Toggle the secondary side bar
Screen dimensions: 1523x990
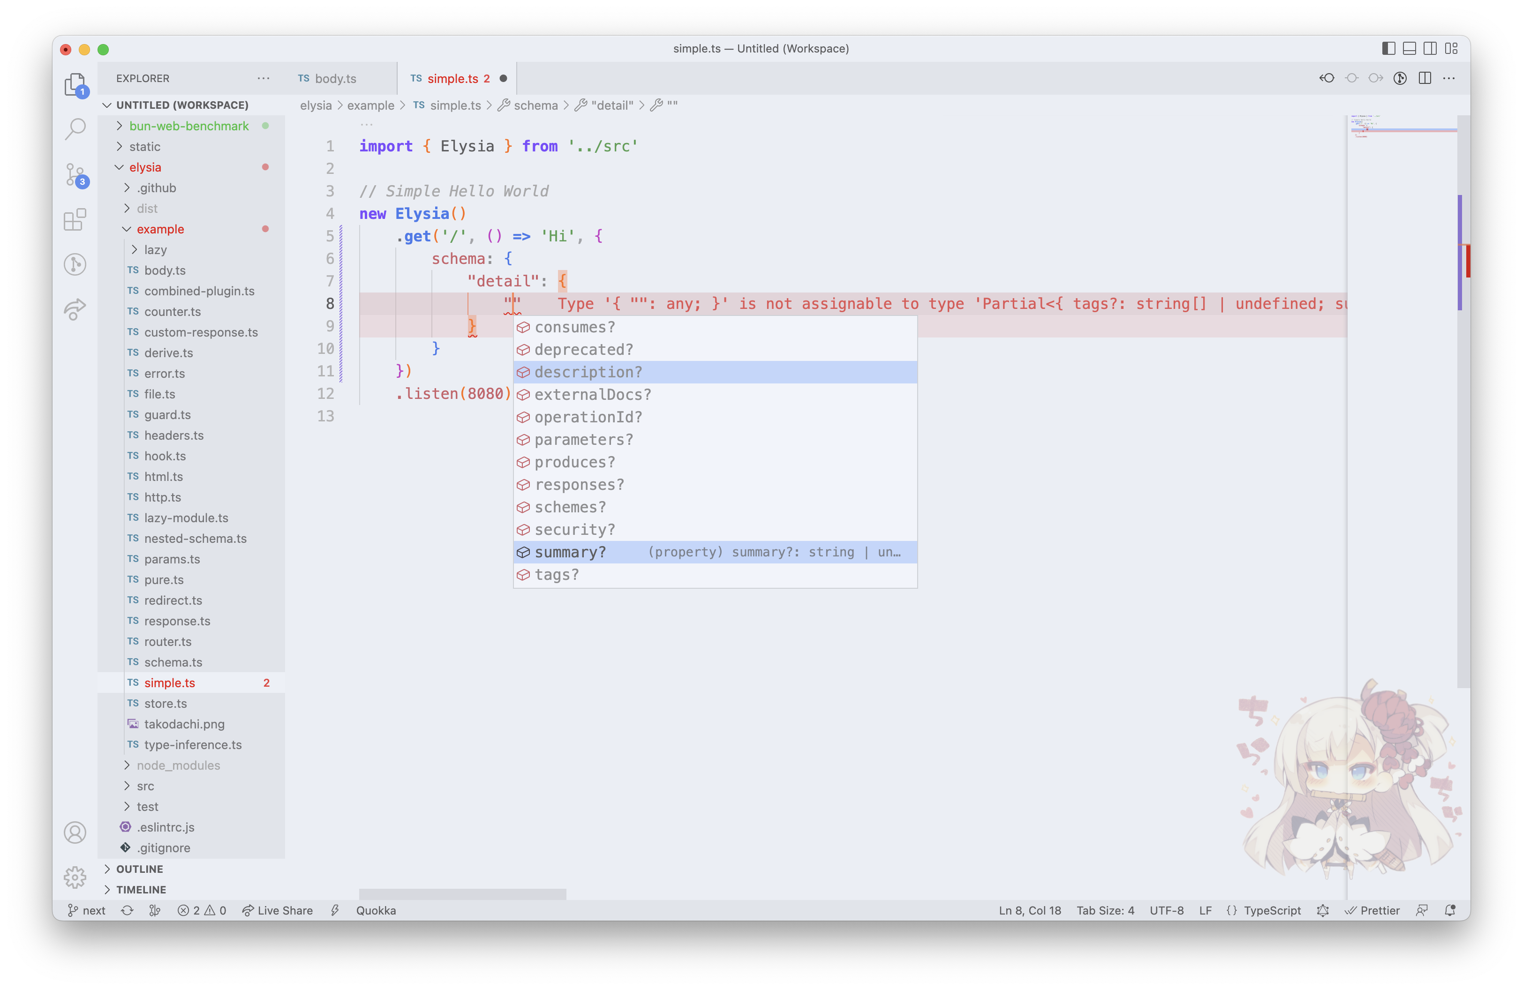pyautogui.click(x=1430, y=48)
